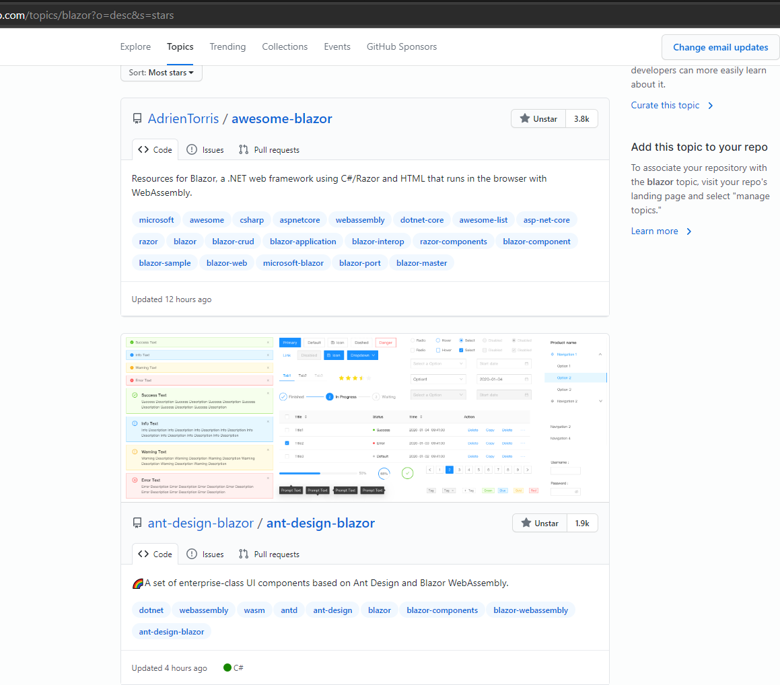Open the blazor-application topic tag

pyautogui.click(x=303, y=242)
